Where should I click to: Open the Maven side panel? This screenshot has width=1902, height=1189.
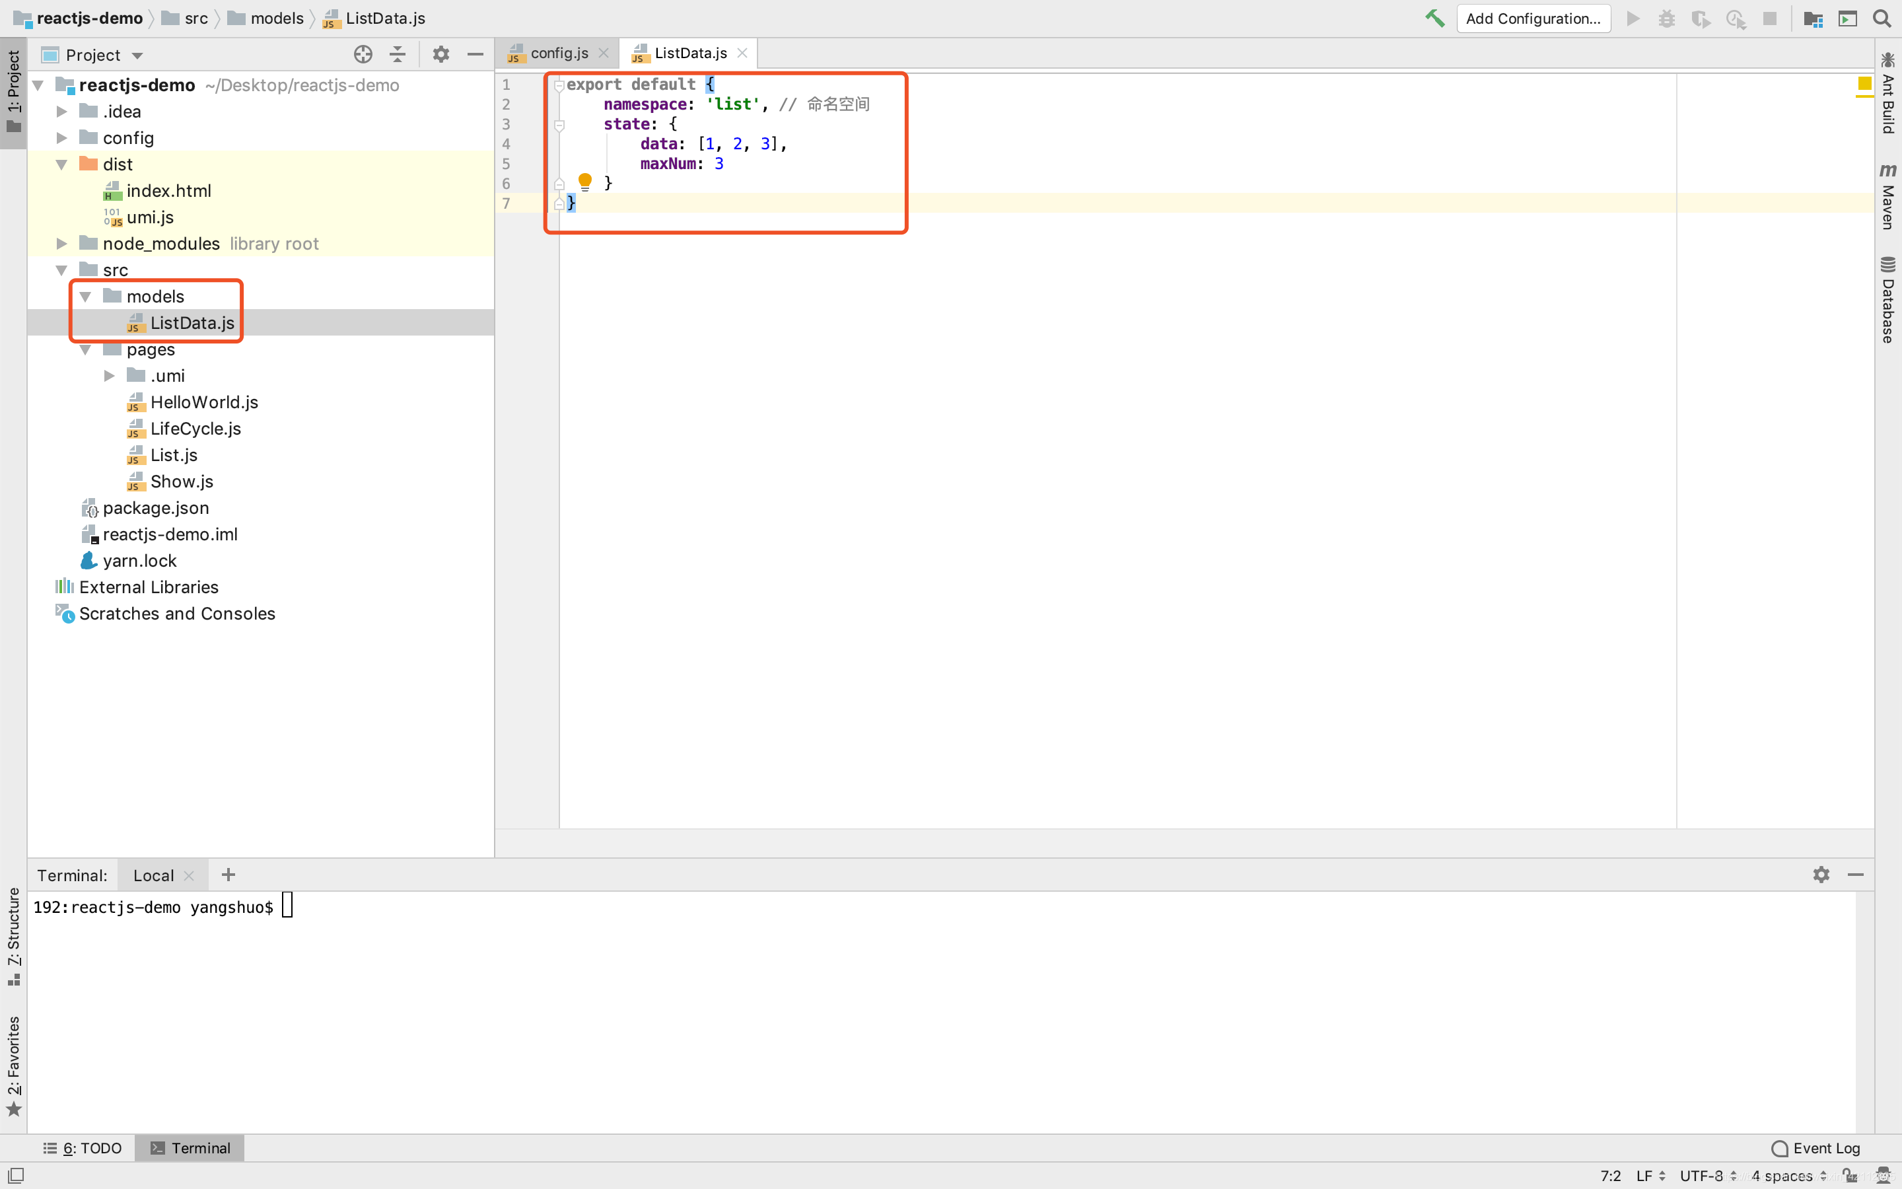pyautogui.click(x=1888, y=197)
